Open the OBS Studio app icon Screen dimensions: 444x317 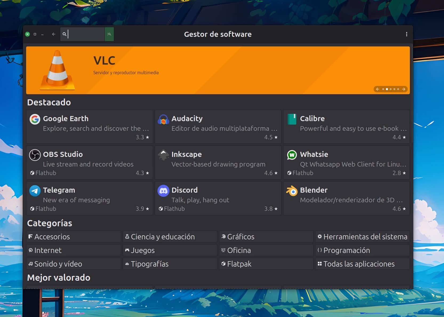[35, 155]
